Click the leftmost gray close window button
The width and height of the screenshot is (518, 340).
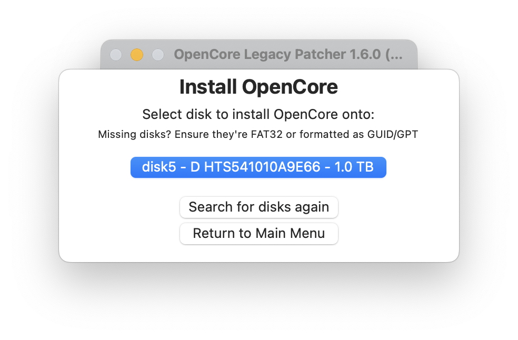point(116,55)
